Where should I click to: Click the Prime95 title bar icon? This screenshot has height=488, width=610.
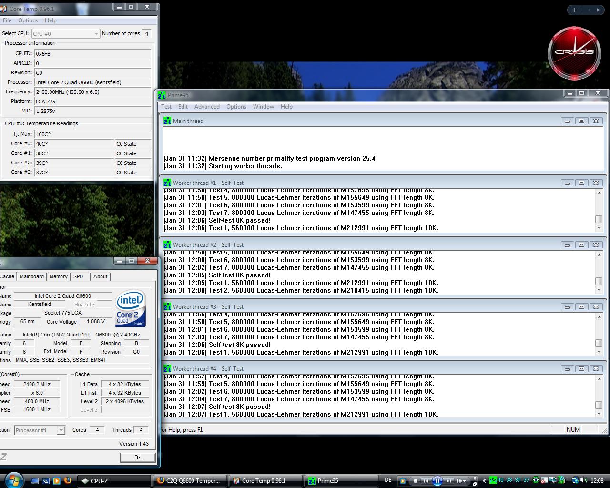[x=162, y=95]
